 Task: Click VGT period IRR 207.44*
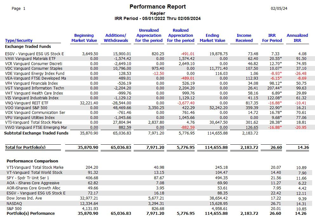tap(274, 88)
